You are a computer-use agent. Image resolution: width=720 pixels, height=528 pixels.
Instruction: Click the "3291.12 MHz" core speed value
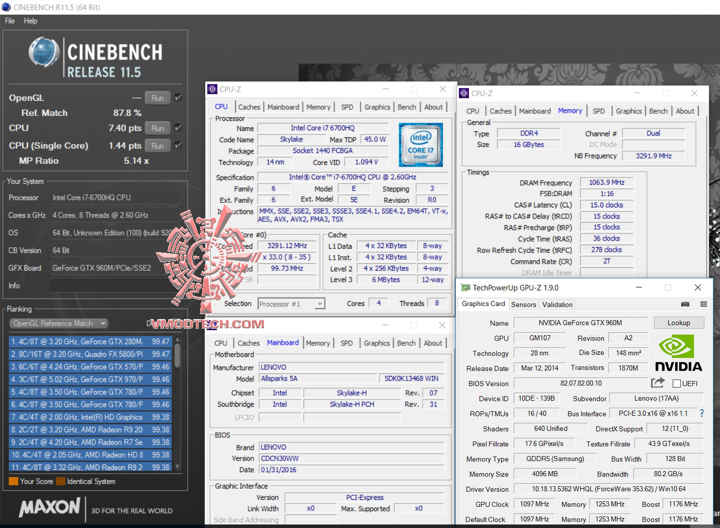point(287,246)
